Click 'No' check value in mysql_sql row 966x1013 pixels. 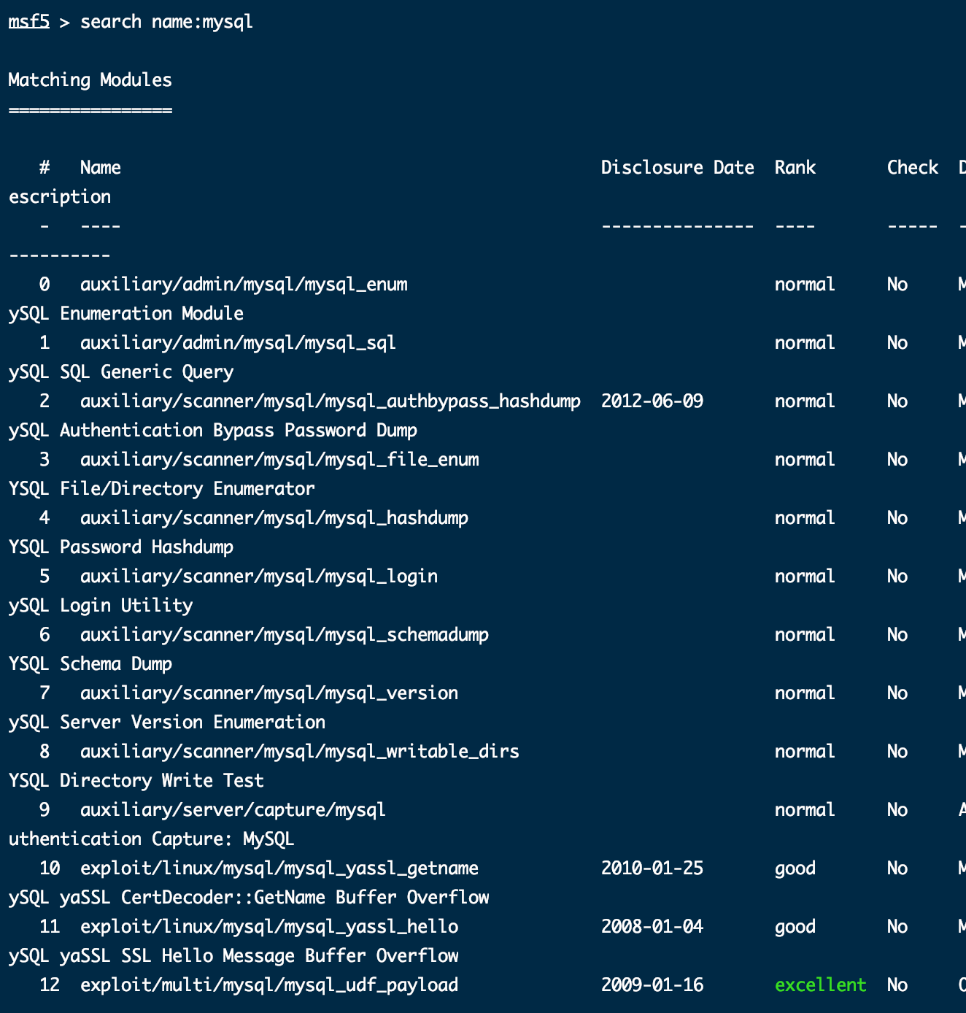click(897, 343)
